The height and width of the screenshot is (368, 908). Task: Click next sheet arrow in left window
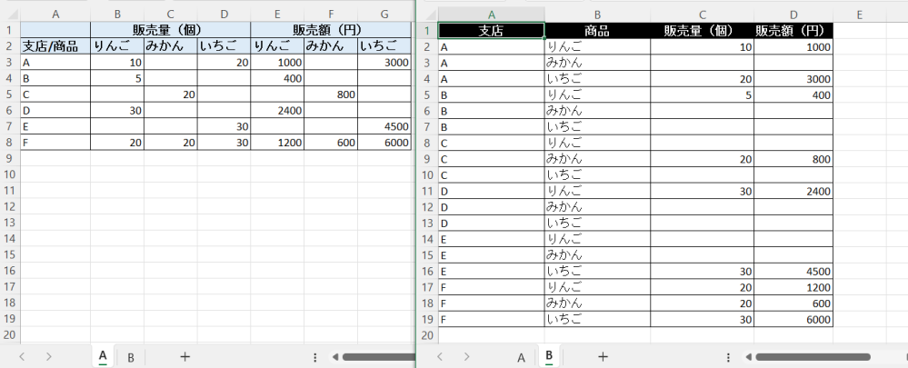(48, 357)
